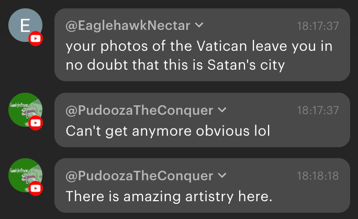
Task: Click 18:17:37 timestamp on PudoozaTheConquer's message
Action: click(318, 111)
